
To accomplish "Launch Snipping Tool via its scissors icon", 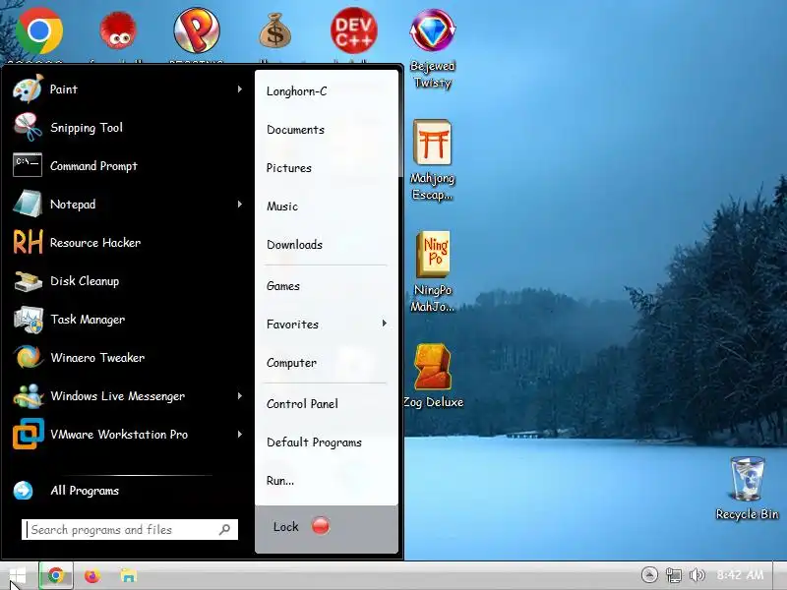I will click(x=29, y=128).
